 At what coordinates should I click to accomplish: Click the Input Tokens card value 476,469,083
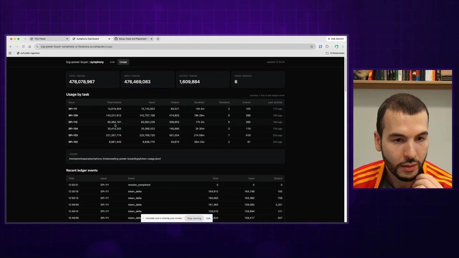point(137,82)
